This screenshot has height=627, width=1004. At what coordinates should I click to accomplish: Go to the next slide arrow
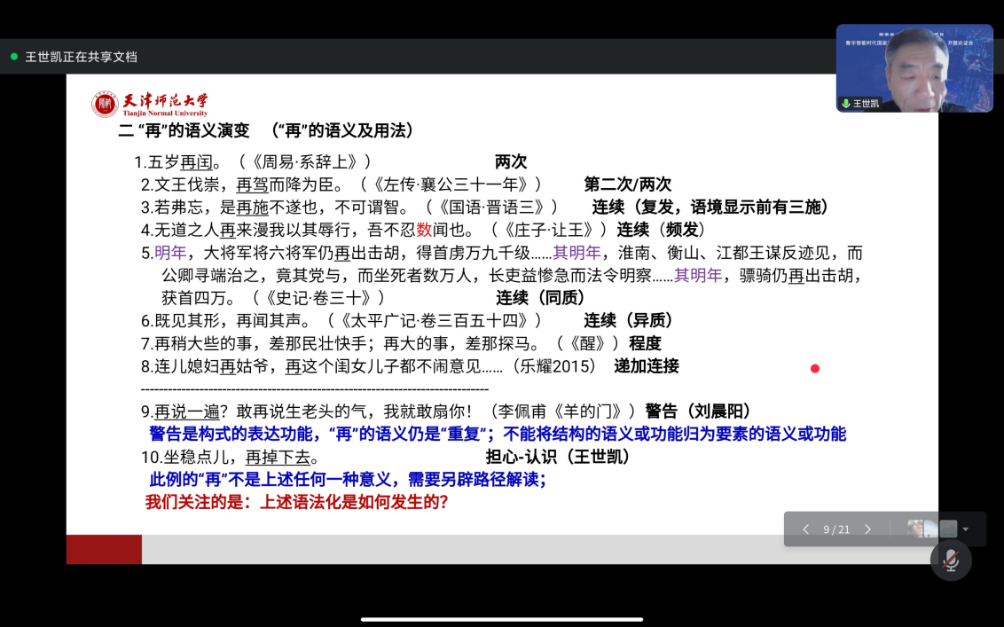(867, 529)
